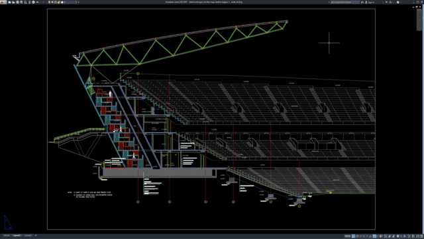Viewport: 424px width, 239px height.
Task: Toggle isometric drafting in status bar
Action: [364, 236]
